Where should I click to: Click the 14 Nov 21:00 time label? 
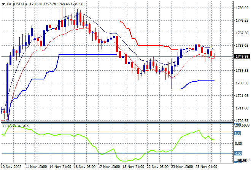(x=60, y=167)
